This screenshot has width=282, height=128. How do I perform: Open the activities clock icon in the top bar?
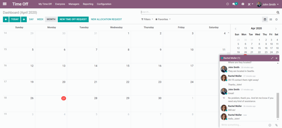227,4
